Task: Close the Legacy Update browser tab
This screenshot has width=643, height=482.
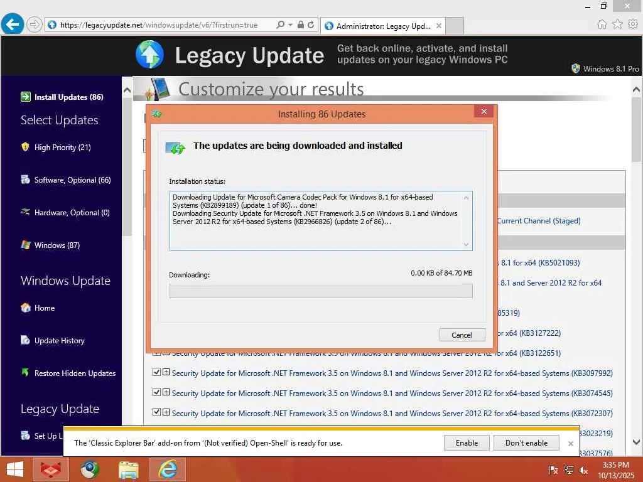Action: (x=439, y=26)
